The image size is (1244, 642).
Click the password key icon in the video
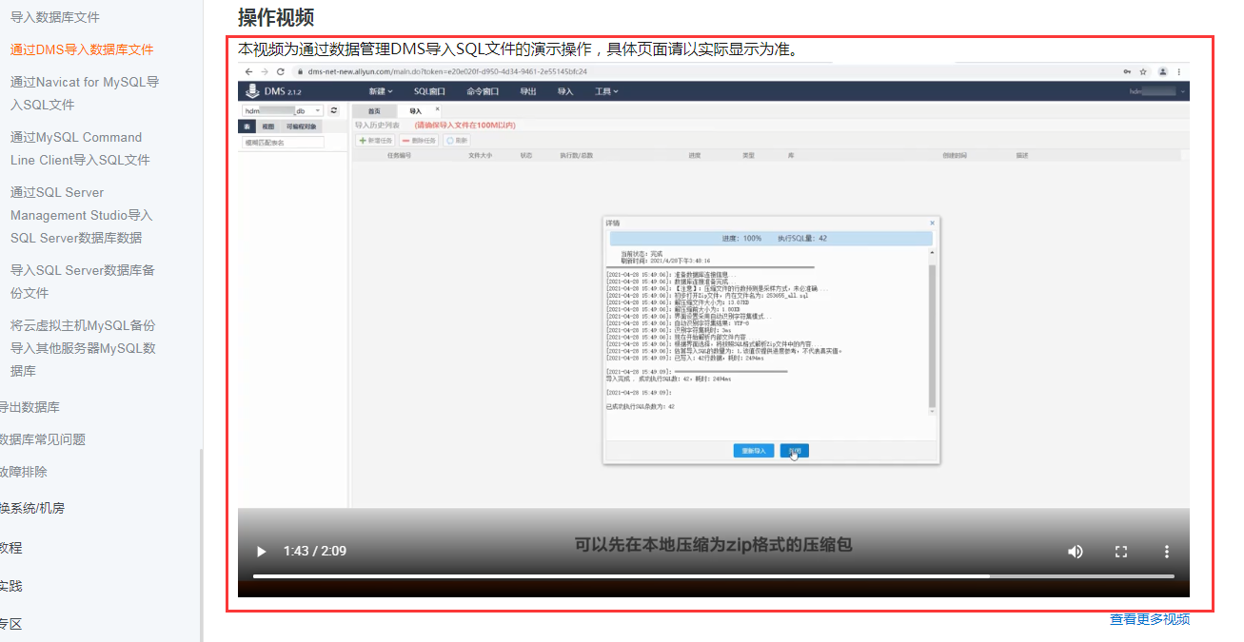1128,71
